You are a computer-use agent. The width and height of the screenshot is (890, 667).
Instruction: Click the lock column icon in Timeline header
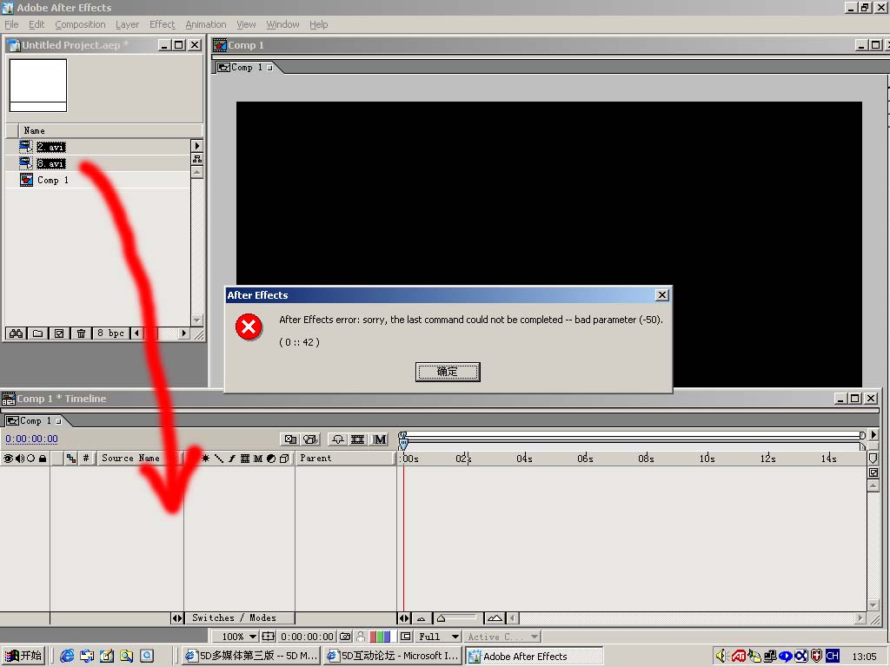tap(43, 459)
